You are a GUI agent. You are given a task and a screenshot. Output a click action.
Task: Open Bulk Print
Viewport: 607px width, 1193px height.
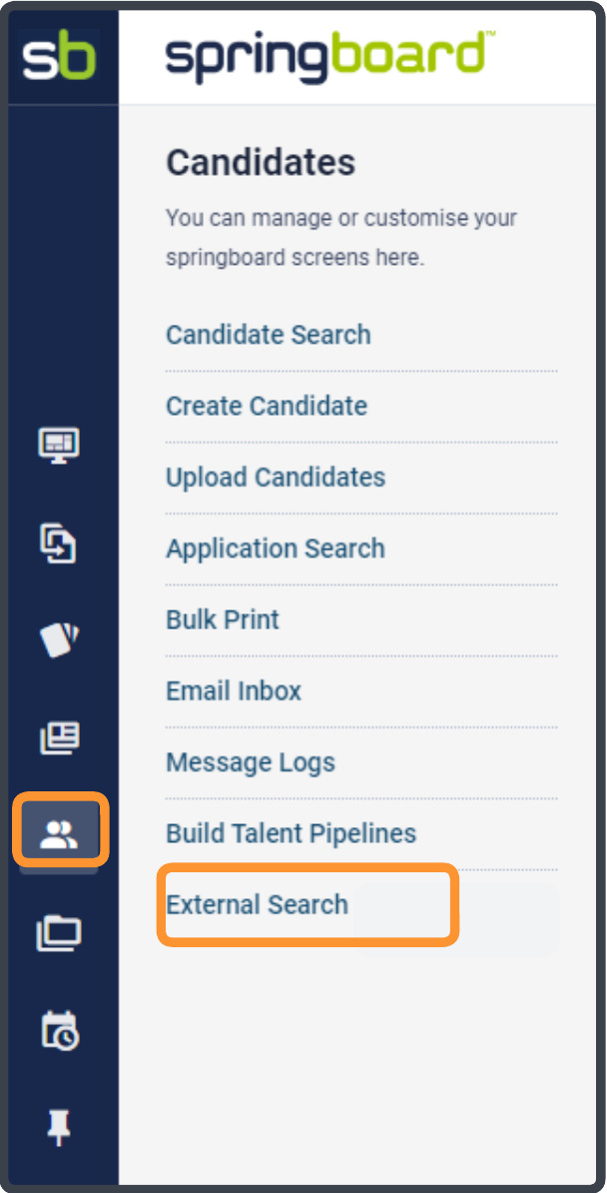(222, 619)
